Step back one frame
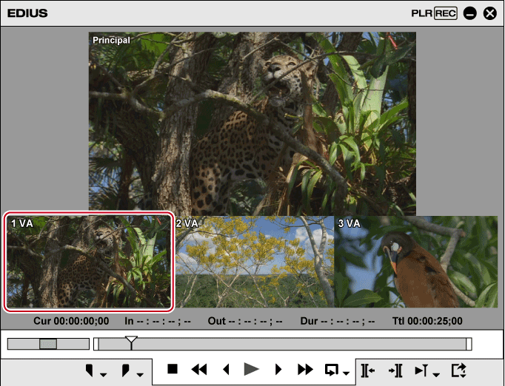505x386 pixels. 226,370
